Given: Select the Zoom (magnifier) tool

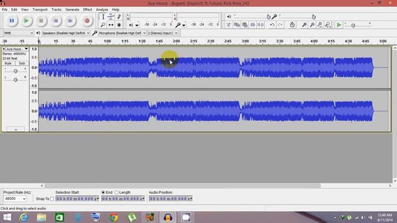Looking at the screenshot, I should tap(103, 25).
